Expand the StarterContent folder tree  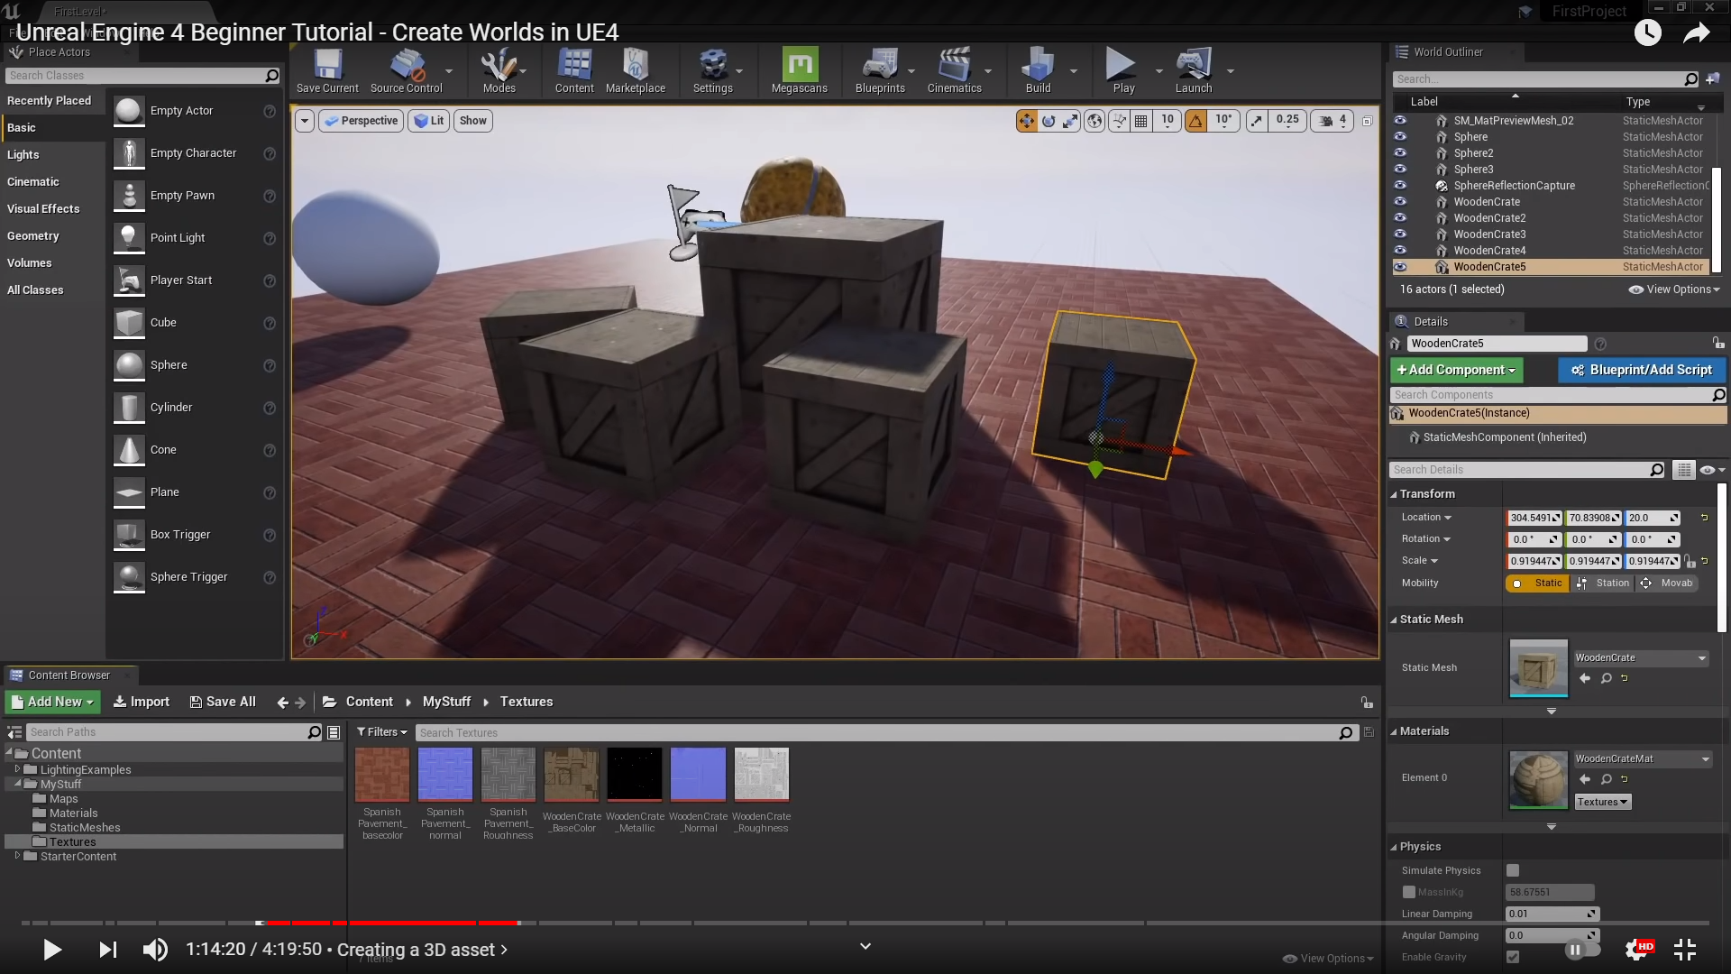click(17, 856)
